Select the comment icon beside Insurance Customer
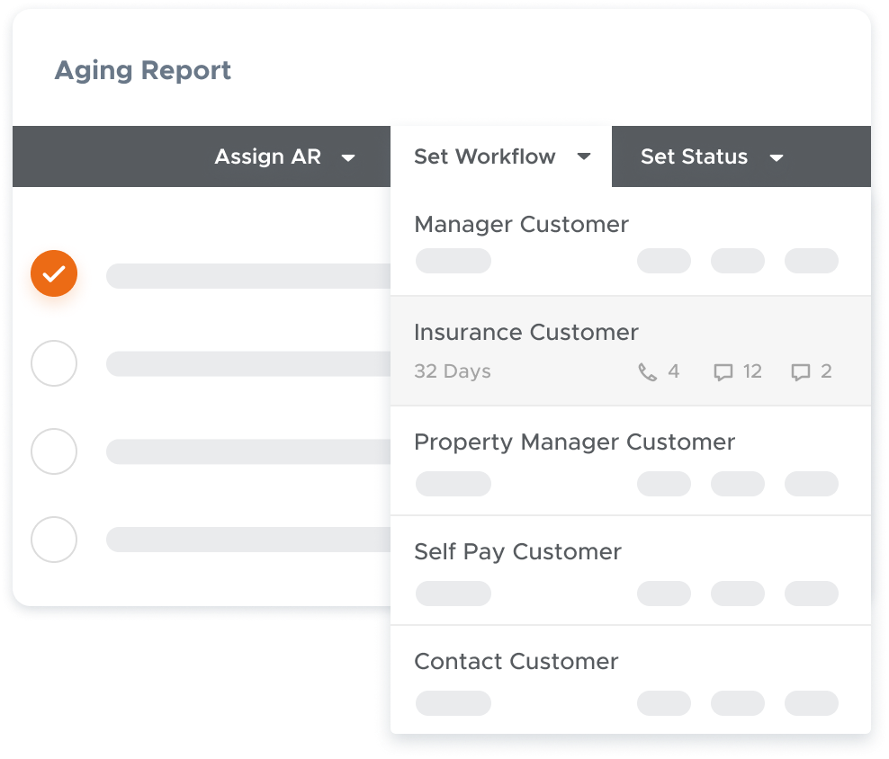 [724, 371]
